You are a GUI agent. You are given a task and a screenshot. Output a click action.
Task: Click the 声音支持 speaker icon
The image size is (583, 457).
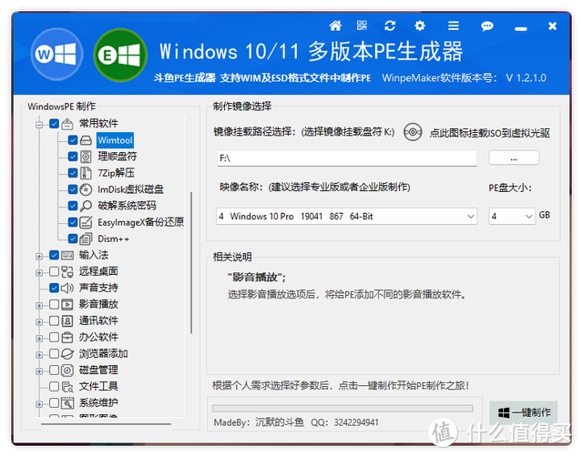coord(67,288)
